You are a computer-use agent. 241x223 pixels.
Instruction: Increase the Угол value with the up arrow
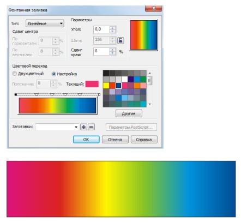tap(112, 28)
